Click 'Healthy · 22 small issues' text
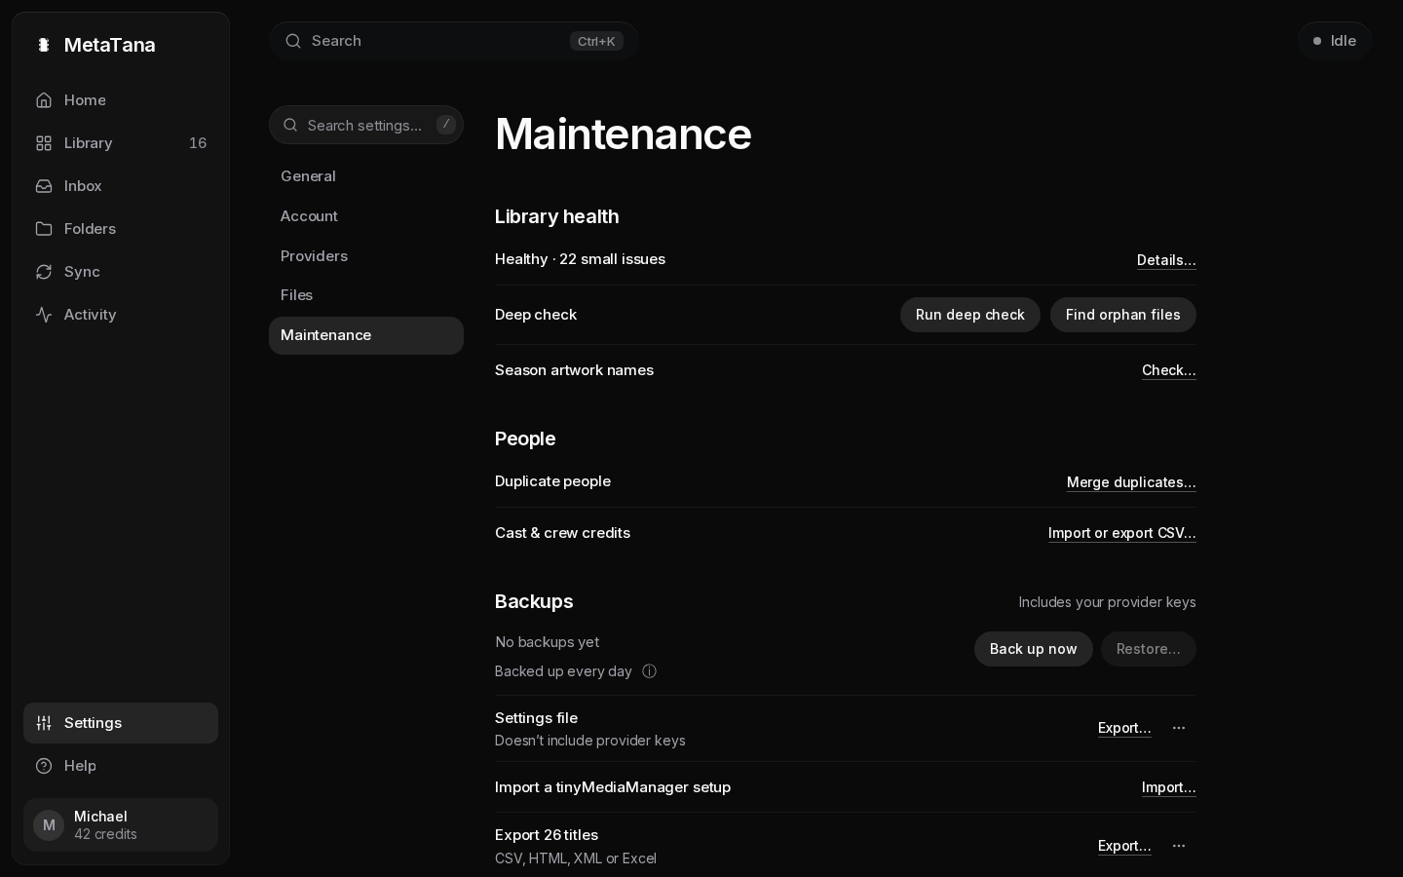This screenshot has width=1403, height=877. pyautogui.click(x=580, y=259)
